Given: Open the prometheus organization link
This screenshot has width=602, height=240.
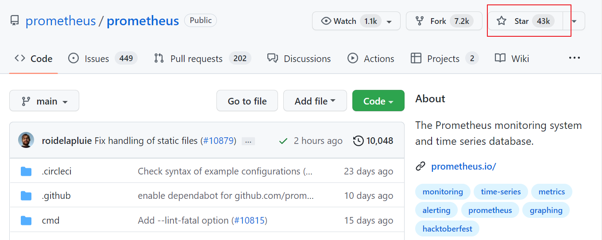Looking at the screenshot, I should (x=61, y=21).
